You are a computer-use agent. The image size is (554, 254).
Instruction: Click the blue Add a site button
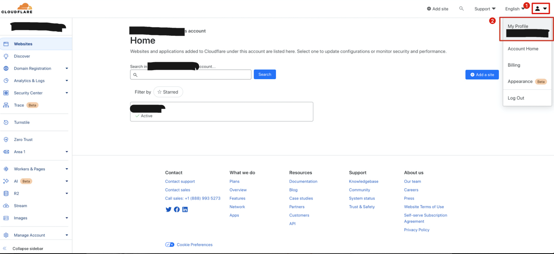482,74
